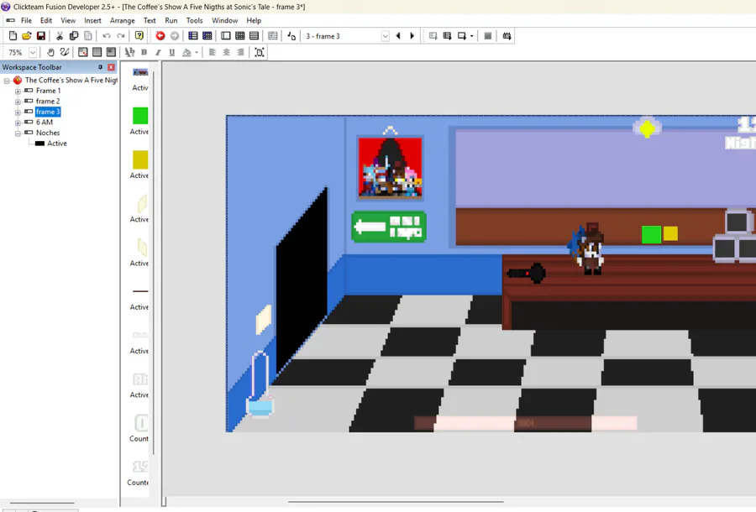This screenshot has width=756, height=512.
Task: Select the hand pan tool
Action: [x=50, y=52]
